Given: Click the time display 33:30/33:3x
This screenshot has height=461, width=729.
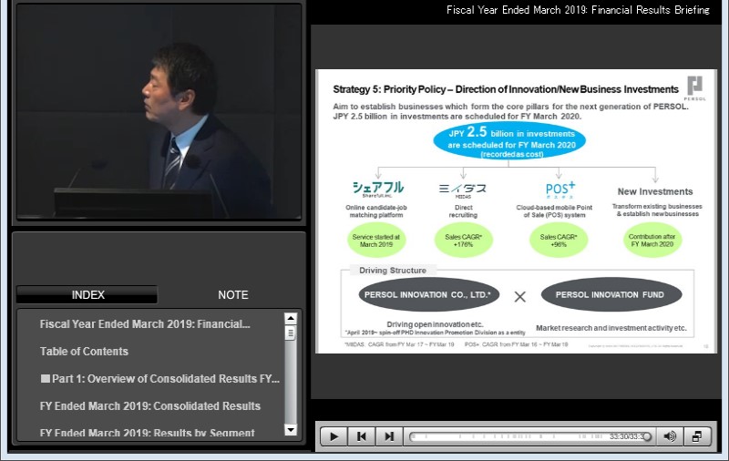Looking at the screenshot, I should click(x=626, y=436).
